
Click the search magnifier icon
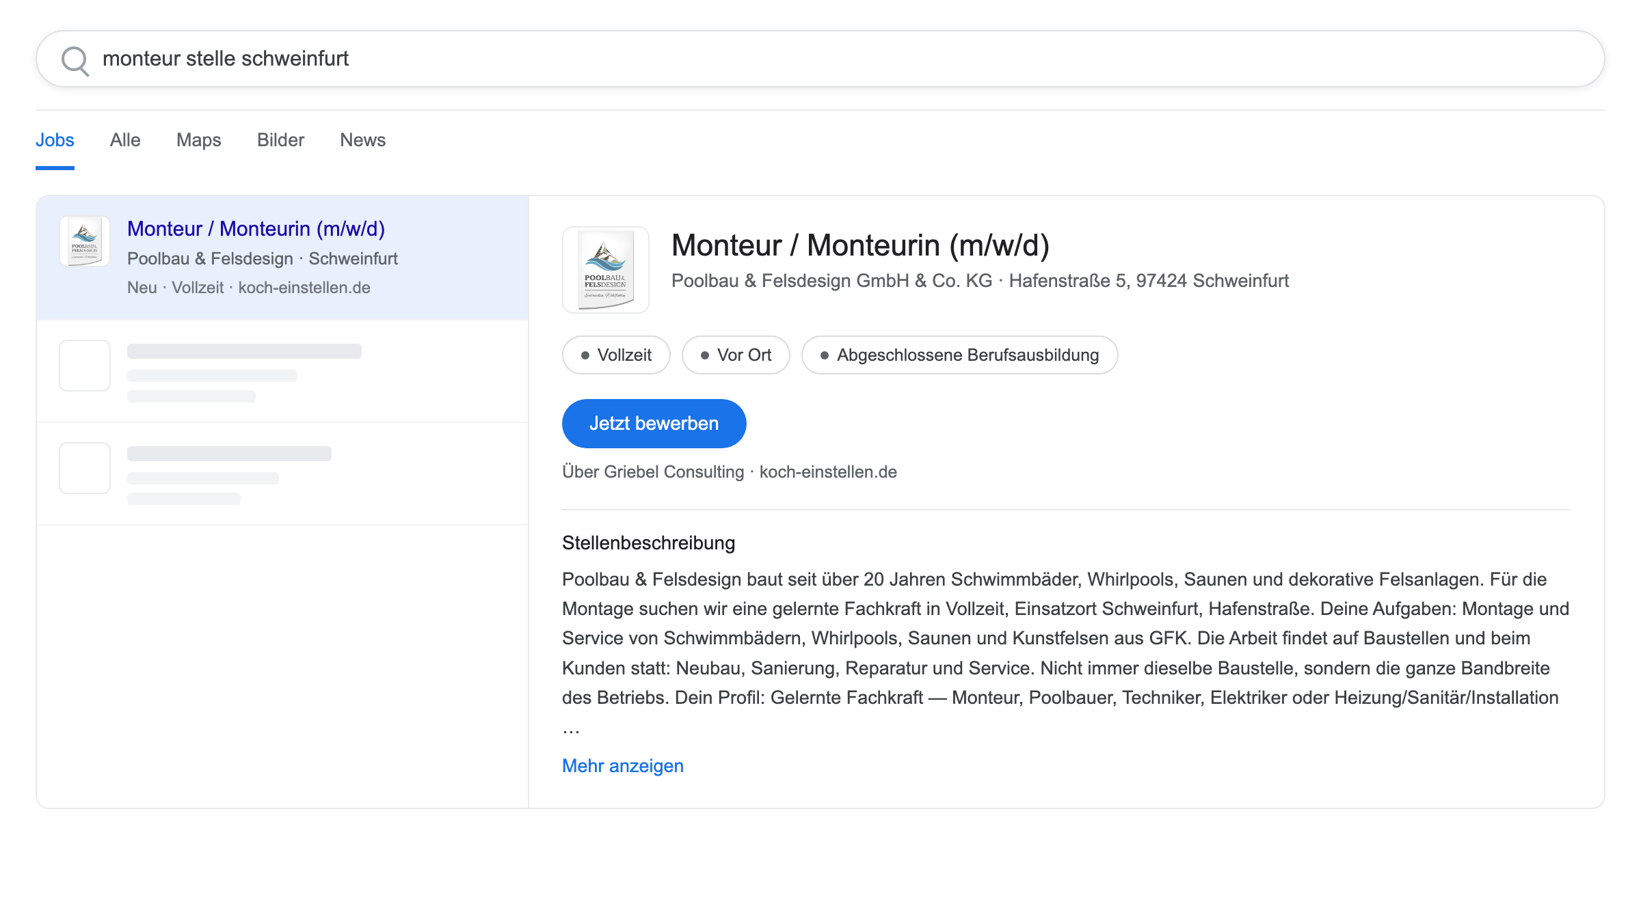(x=75, y=61)
